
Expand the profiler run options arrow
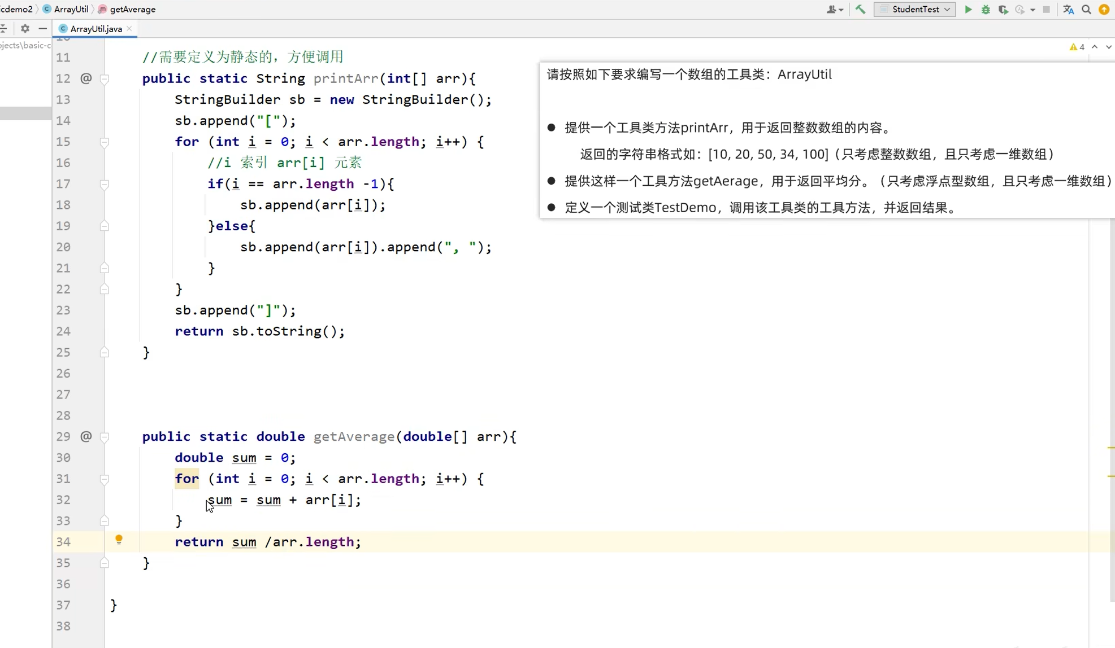click(x=1032, y=10)
